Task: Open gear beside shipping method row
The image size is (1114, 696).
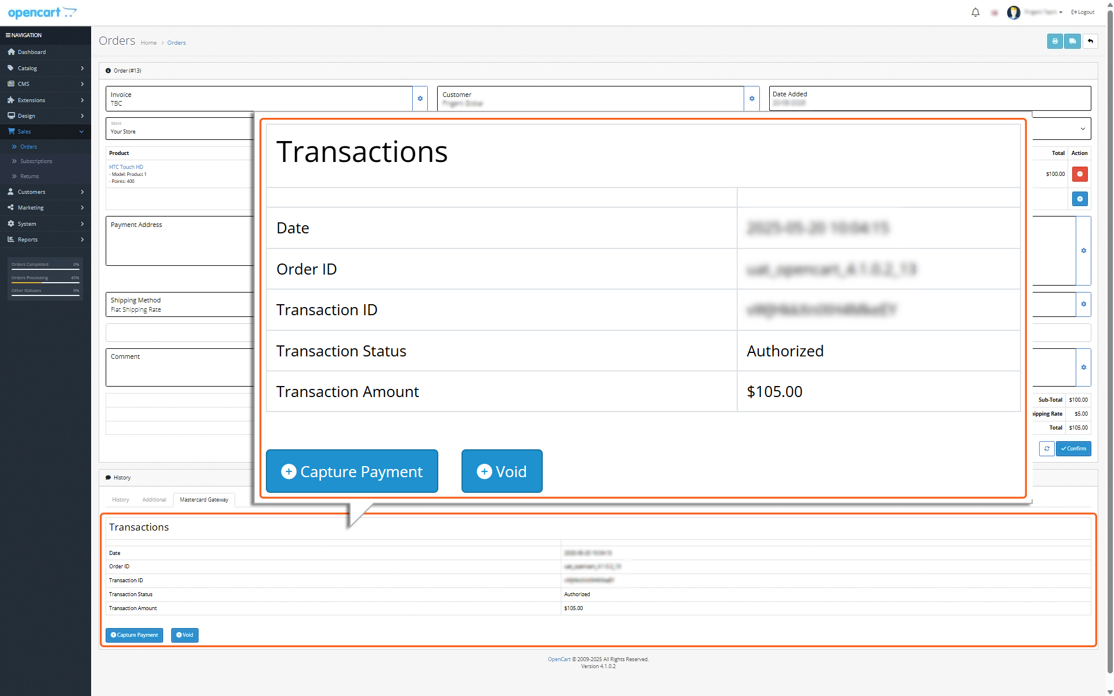Action: 1083,304
